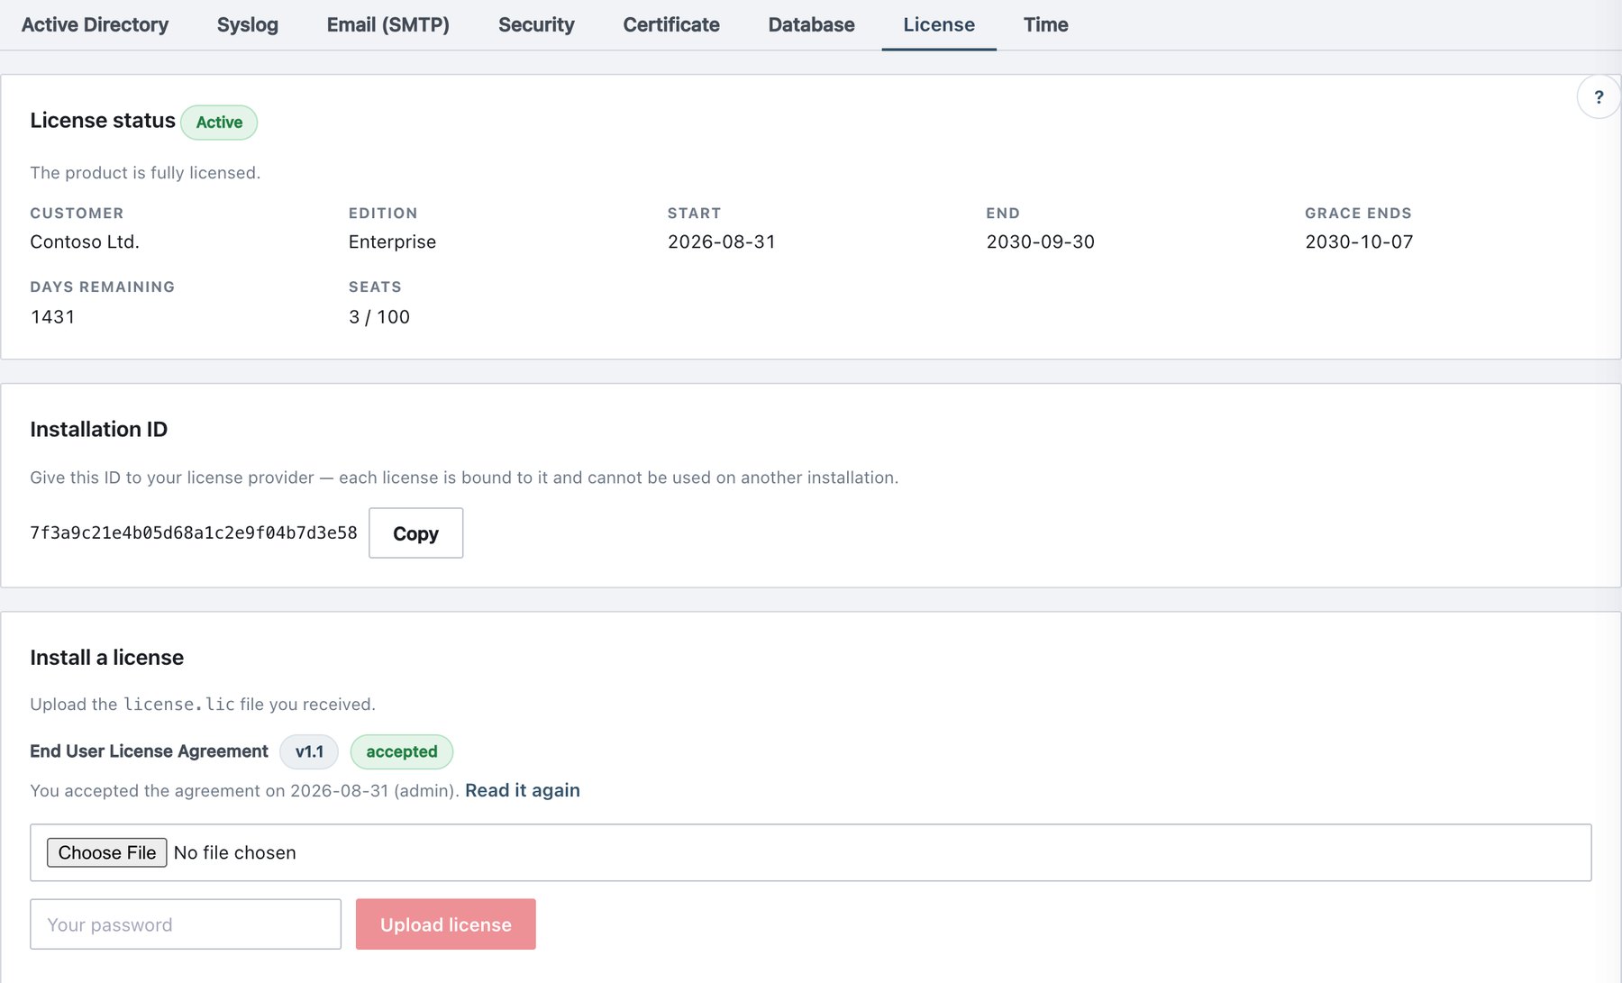Open the Time tab
This screenshot has height=983, width=1622.
(x=1045, y=25)
